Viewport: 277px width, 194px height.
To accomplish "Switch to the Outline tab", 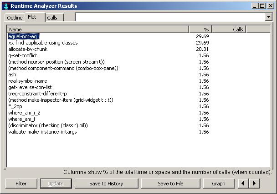I will click(15, 18).
